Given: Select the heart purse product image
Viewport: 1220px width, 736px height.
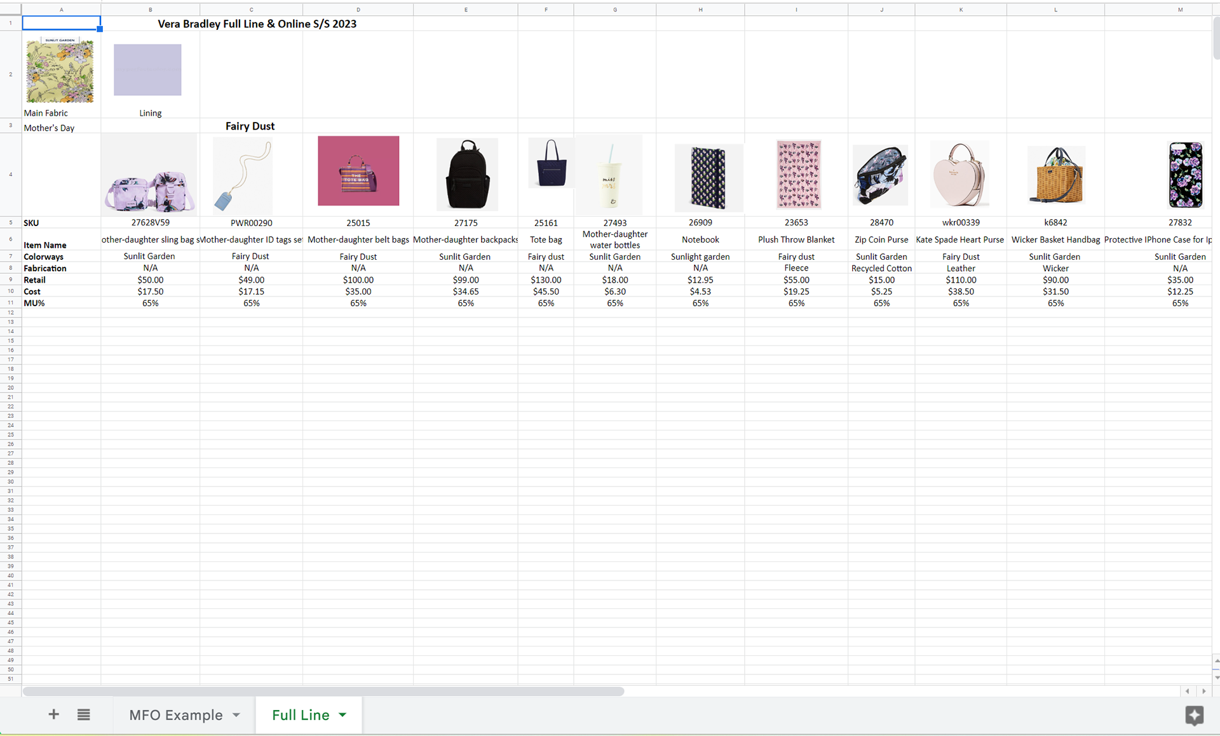Looking at the screenshot, I should point(959,174).
